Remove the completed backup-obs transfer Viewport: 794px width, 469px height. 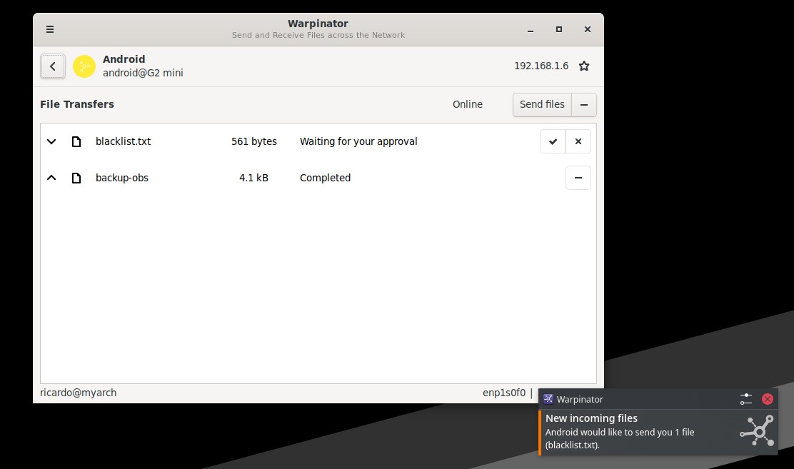tap(578, 178)
